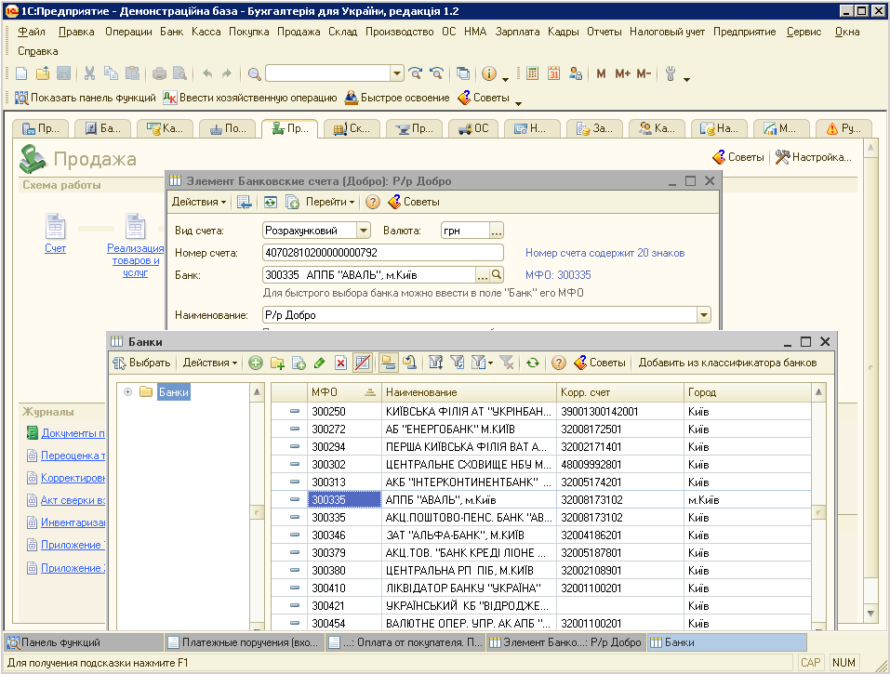
Task: Click the МФО column header
Action: [x=344, y=392]
